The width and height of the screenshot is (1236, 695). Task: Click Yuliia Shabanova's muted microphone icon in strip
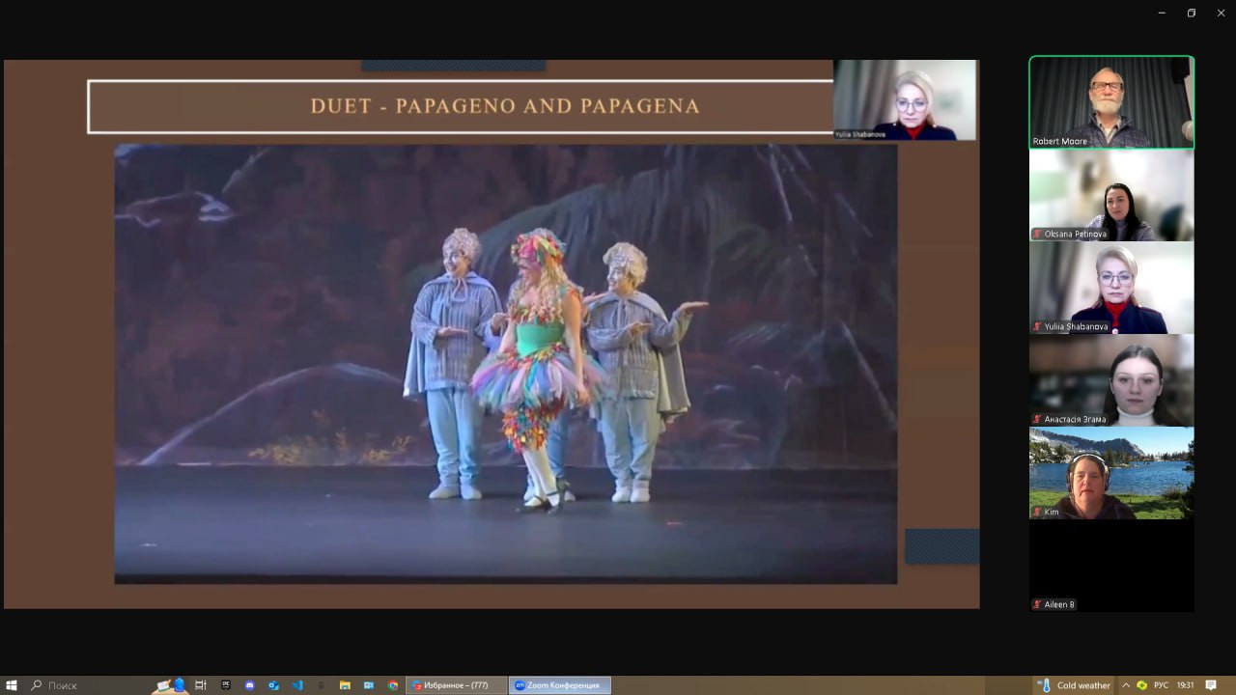(x=1038, y=327)
